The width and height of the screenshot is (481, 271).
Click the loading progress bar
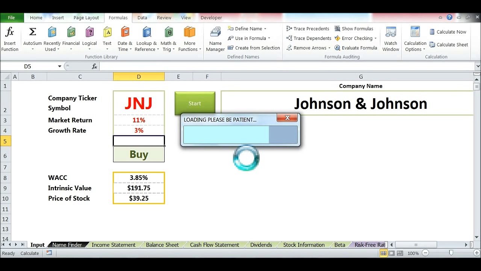(240, 135)
